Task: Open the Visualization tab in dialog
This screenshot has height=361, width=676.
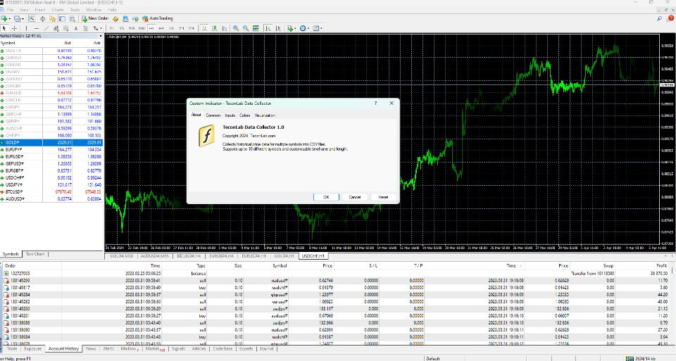Action: [265, 115]
